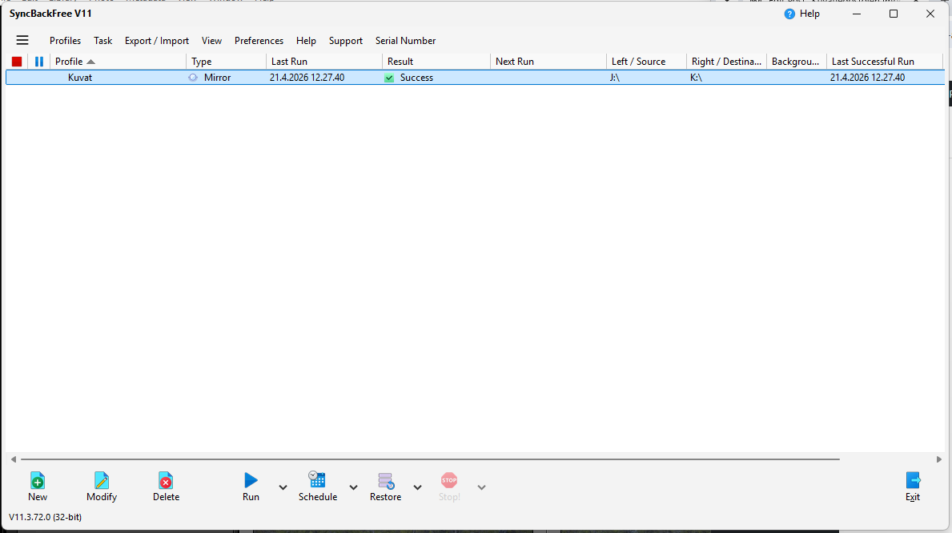Open the hamburger menu icon
Viewport: 952px width, 533px height.
(22, 40)
